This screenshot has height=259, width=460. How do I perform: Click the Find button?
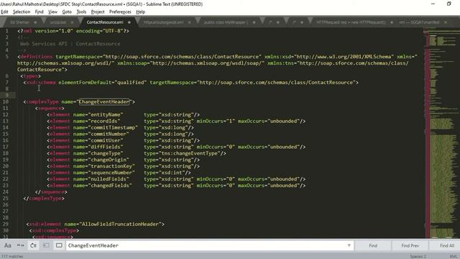[x=373, y=245]
